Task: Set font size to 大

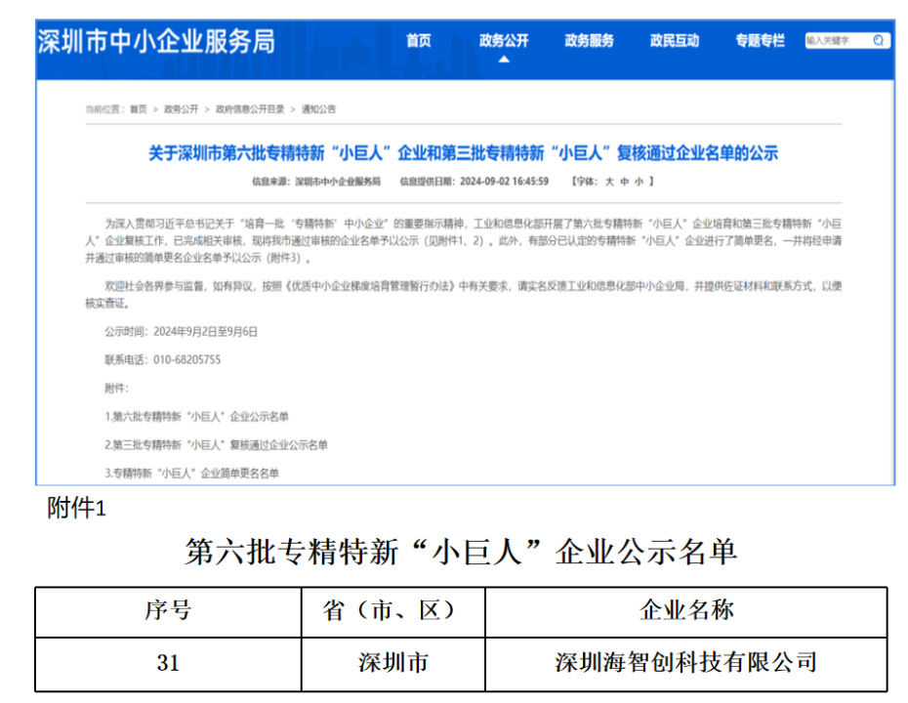Action: pyautogui.click(x=609, y=182)
